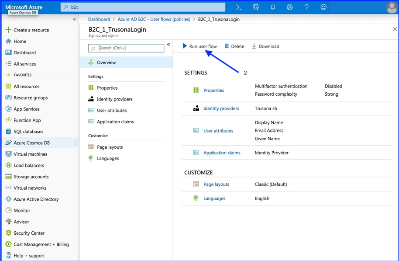Screen dimensions: 399x261
Task: Select Overview in blade menu
Action: tap(126, 63)
